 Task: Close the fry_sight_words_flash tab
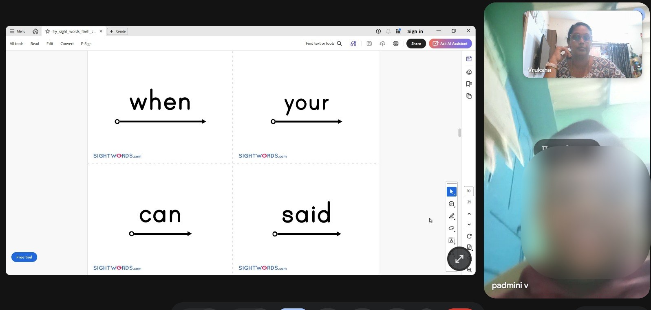[x=101, y=31]
